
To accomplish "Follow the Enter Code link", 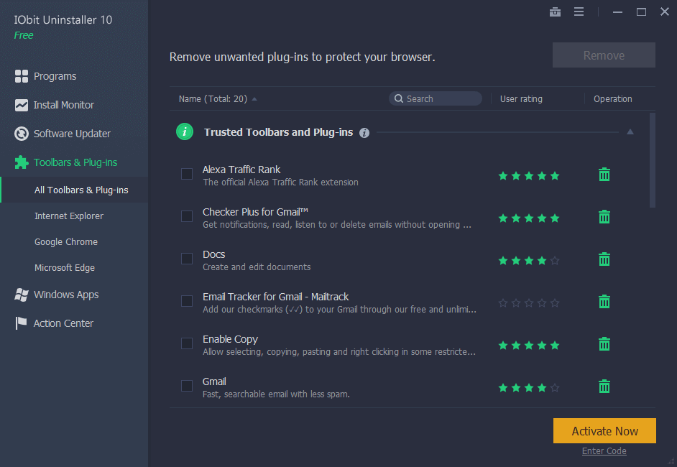I will pyautogui.click(x=604, y=450).
